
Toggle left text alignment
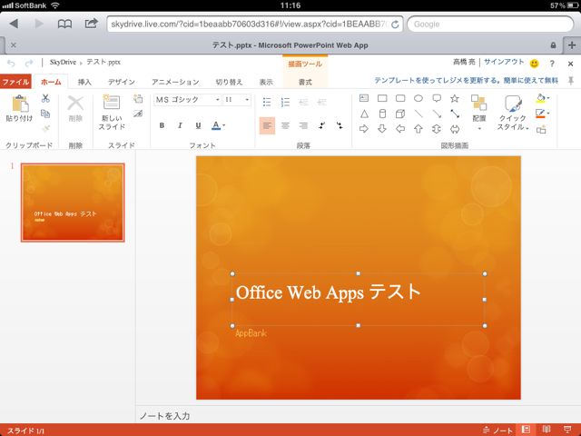click(x=267, y=125)
